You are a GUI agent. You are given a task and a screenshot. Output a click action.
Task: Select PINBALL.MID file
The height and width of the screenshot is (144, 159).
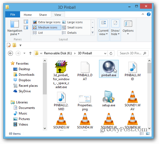point(132,71)
